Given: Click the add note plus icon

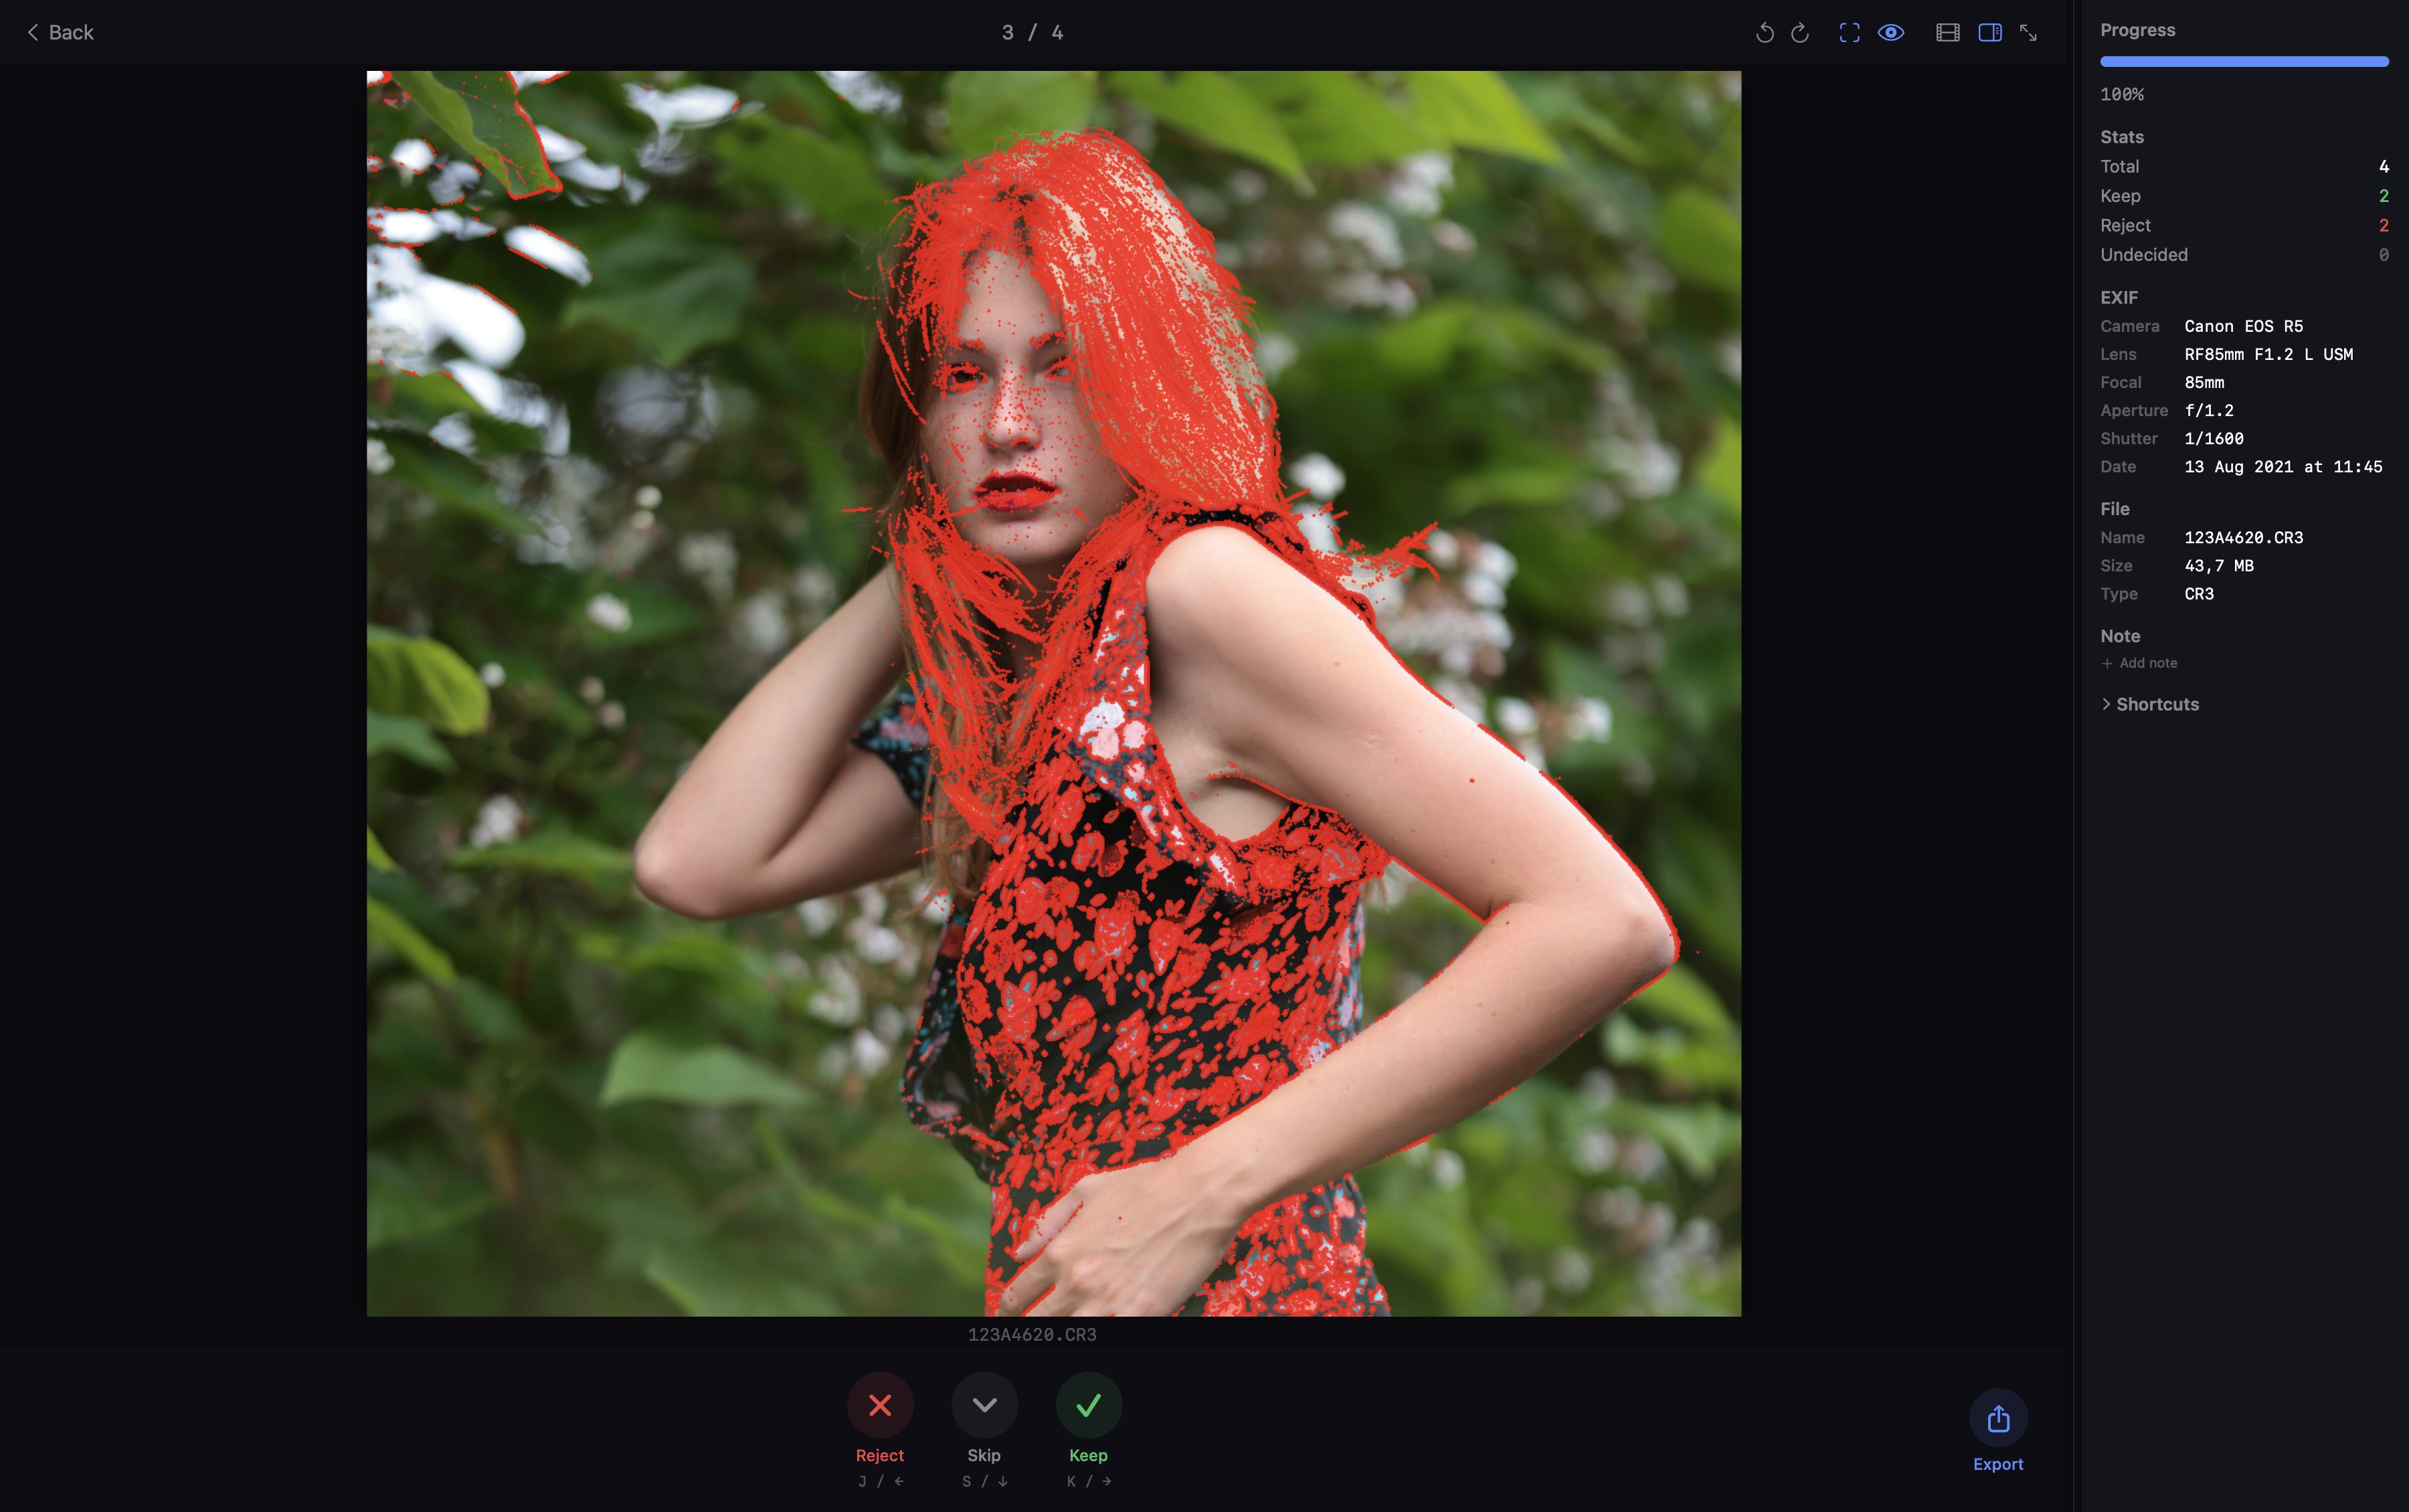Looking at the screenshot, I should 2107,662.
